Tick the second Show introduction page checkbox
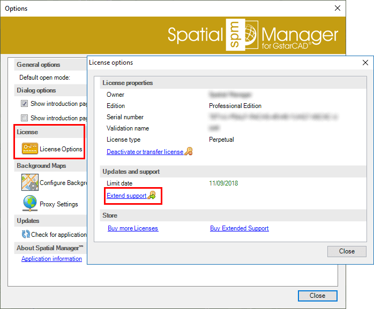This screenshot has height=309, width=374. pyautogui.click(x=24, y=118)
